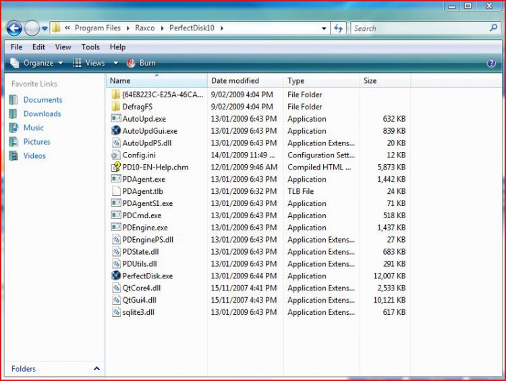Sort by the Name column header
This screenshot has height=381, width=506.
coord(157,81)
